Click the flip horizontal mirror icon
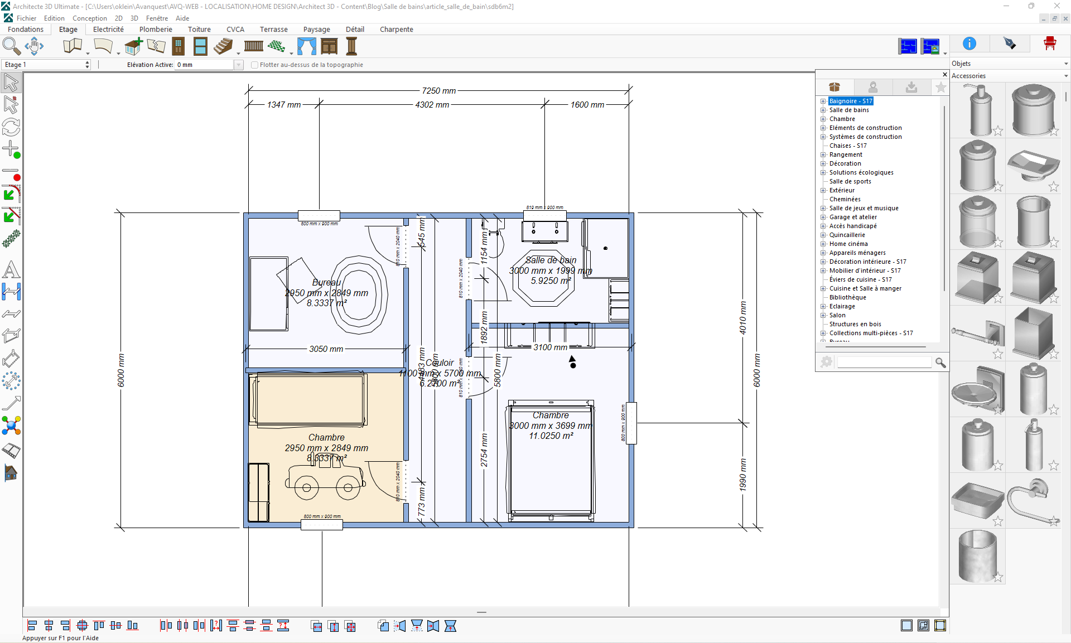Viewport: 1071px width, 643px height. 399,626
